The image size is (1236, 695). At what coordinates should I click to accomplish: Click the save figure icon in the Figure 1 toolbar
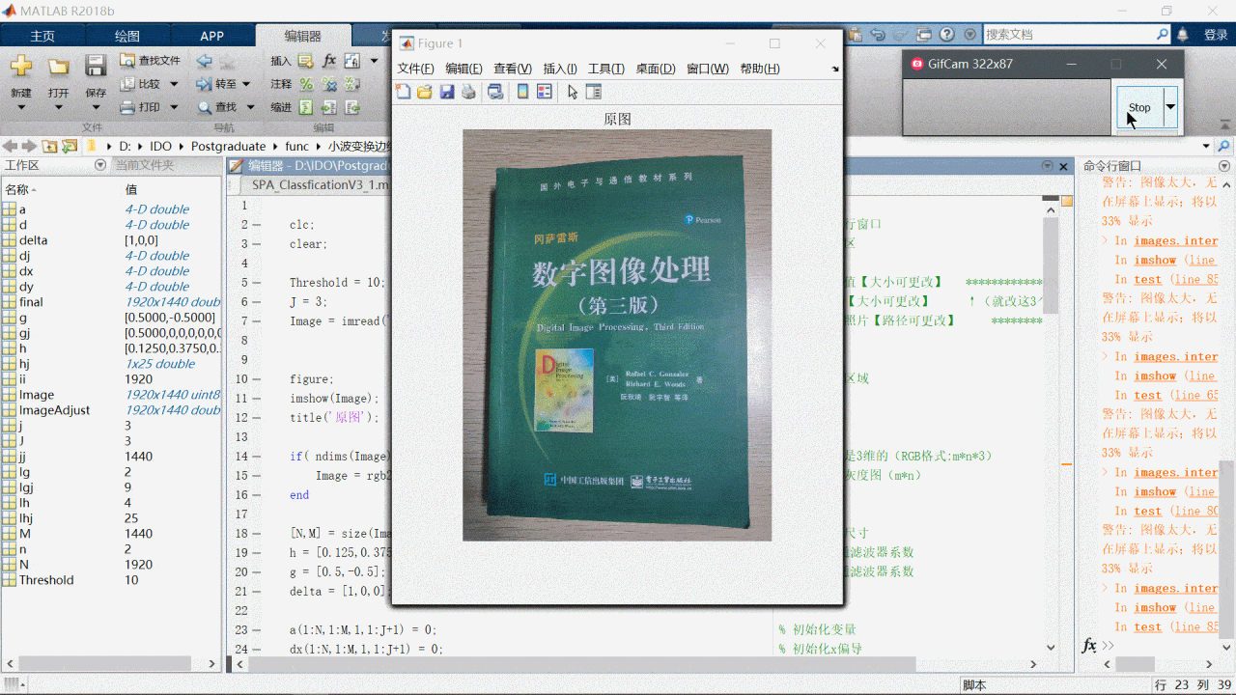point(447,92)
